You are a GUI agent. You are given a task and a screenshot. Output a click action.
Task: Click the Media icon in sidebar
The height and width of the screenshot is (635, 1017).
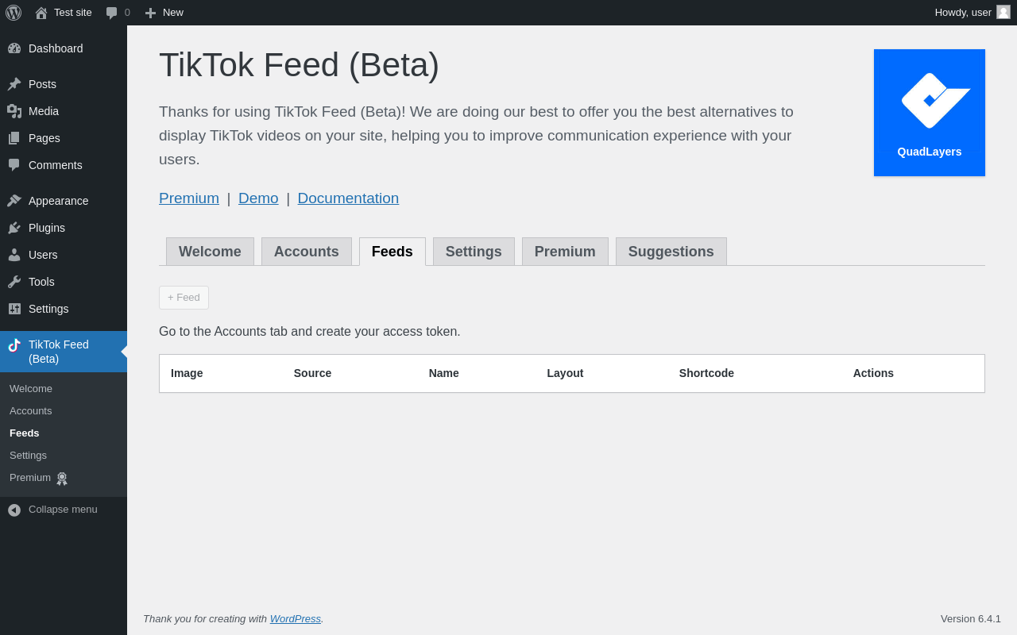click(x=14, y=111)
